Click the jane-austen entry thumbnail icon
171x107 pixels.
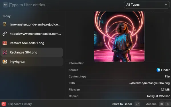coord(5,24)
